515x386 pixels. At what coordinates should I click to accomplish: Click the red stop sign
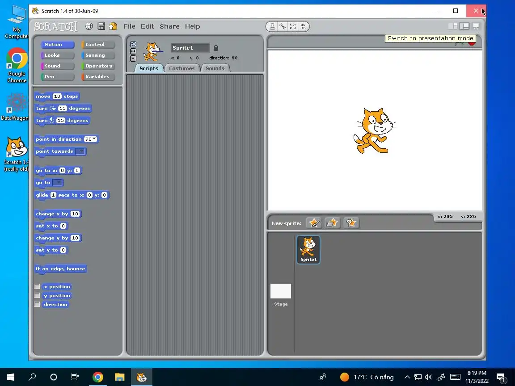coord(472,43)
